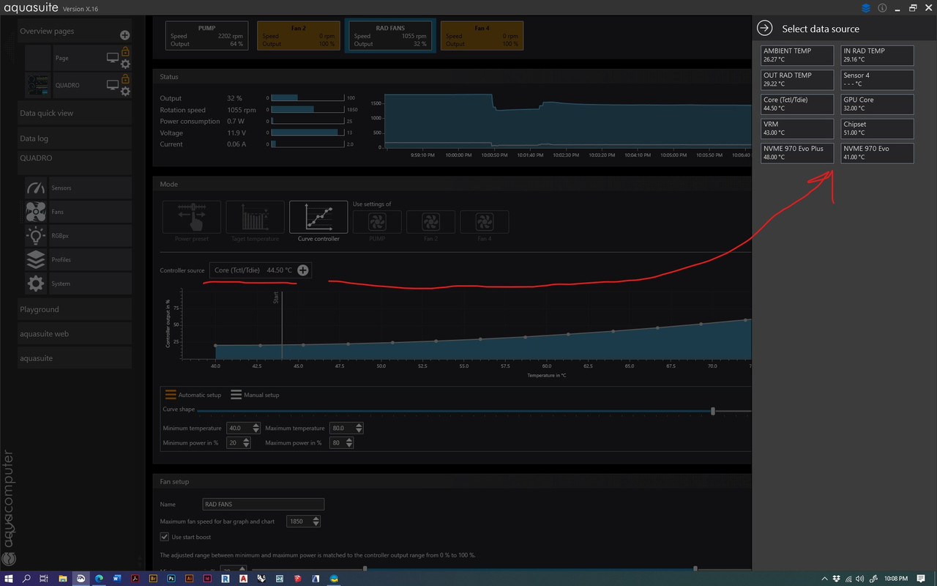The width and height of the screenshot is (937, 586).
Task: Use settings of PUMP fan
Action: pos(377,222)
